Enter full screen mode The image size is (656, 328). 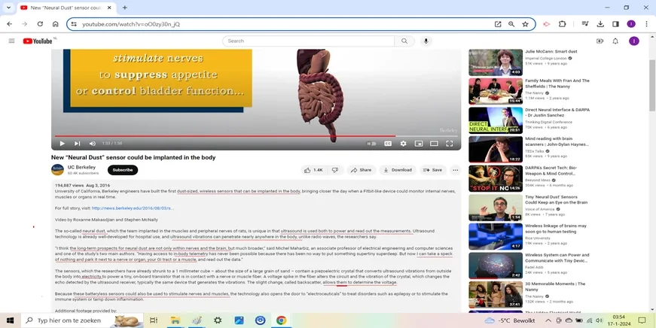(450, 144)
